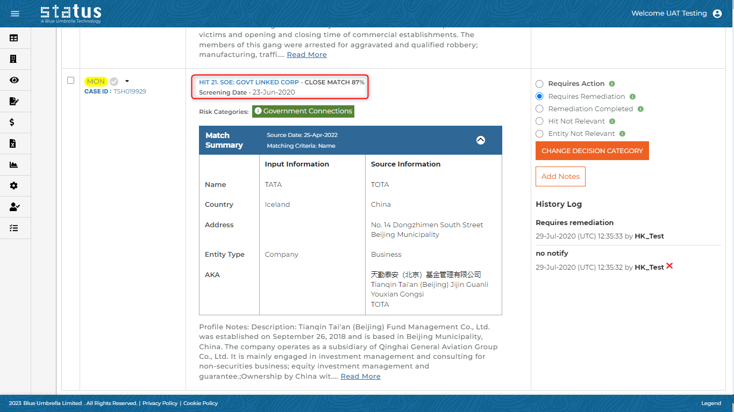Screen dimensions: 734x412
Task: Open case ID link TSH019929
Action: [x=130, y=91]
